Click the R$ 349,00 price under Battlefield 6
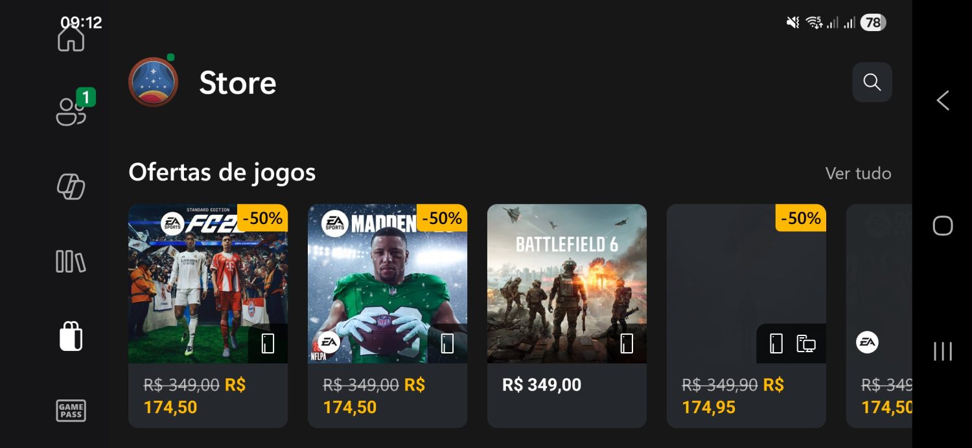The height and width of the screenshot is (448, 972). pyautogui.click(x=541, y=385)
